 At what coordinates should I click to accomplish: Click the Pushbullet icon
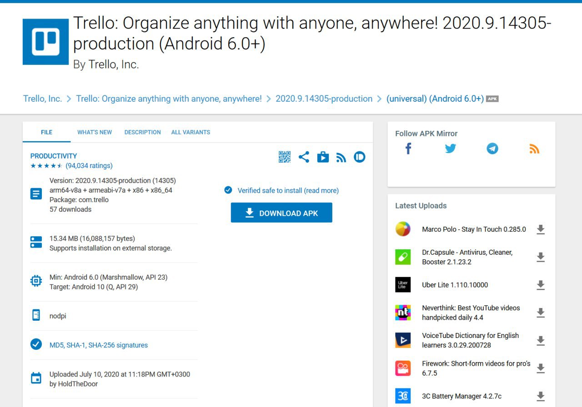tap(360, 157)
